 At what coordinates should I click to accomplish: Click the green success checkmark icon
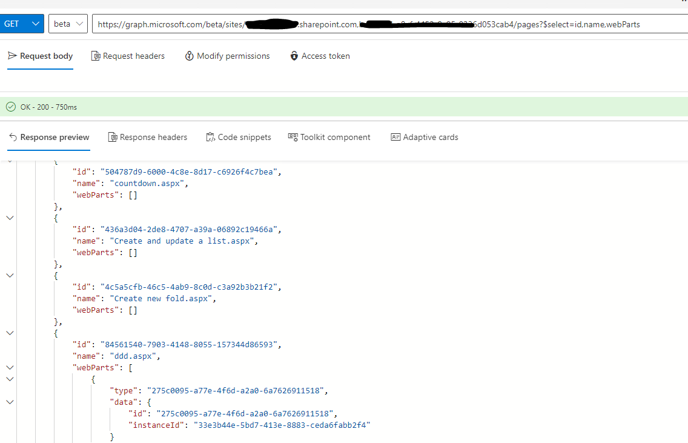[11, 106]
